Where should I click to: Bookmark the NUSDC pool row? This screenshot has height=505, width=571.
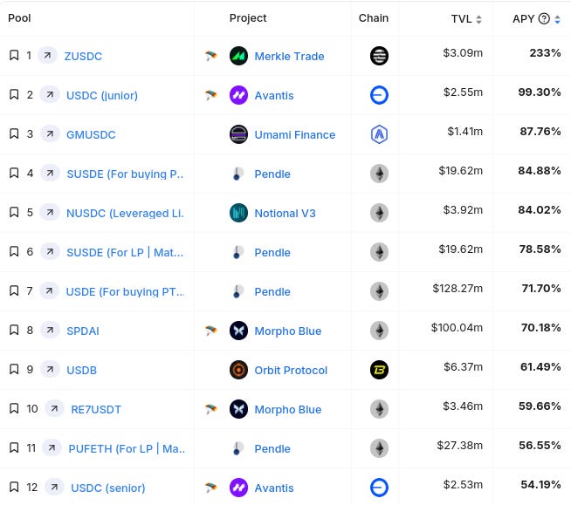click(x=14, y=212)
